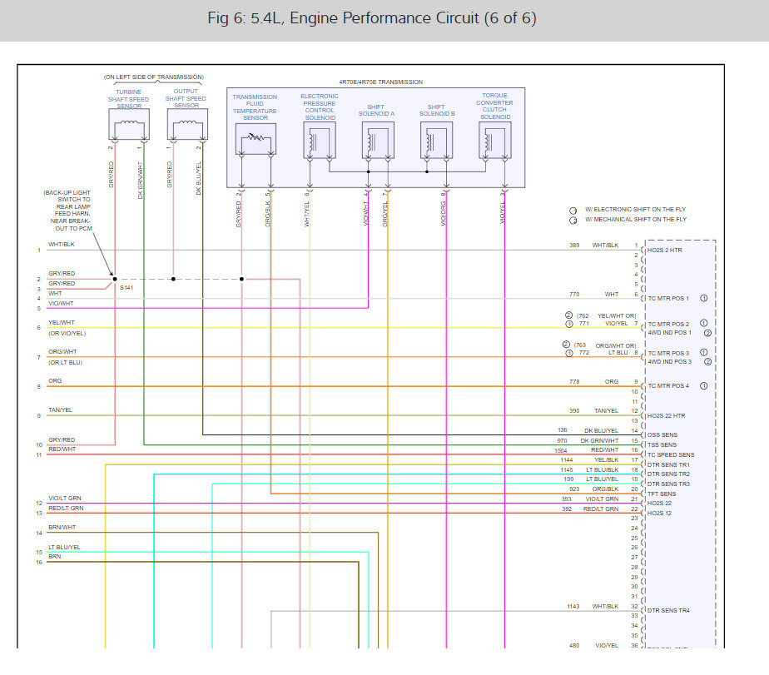Viewport: 769px width, 675px height.
Task: Click circuit number '770' on the WHT wire
Action: 574,295
